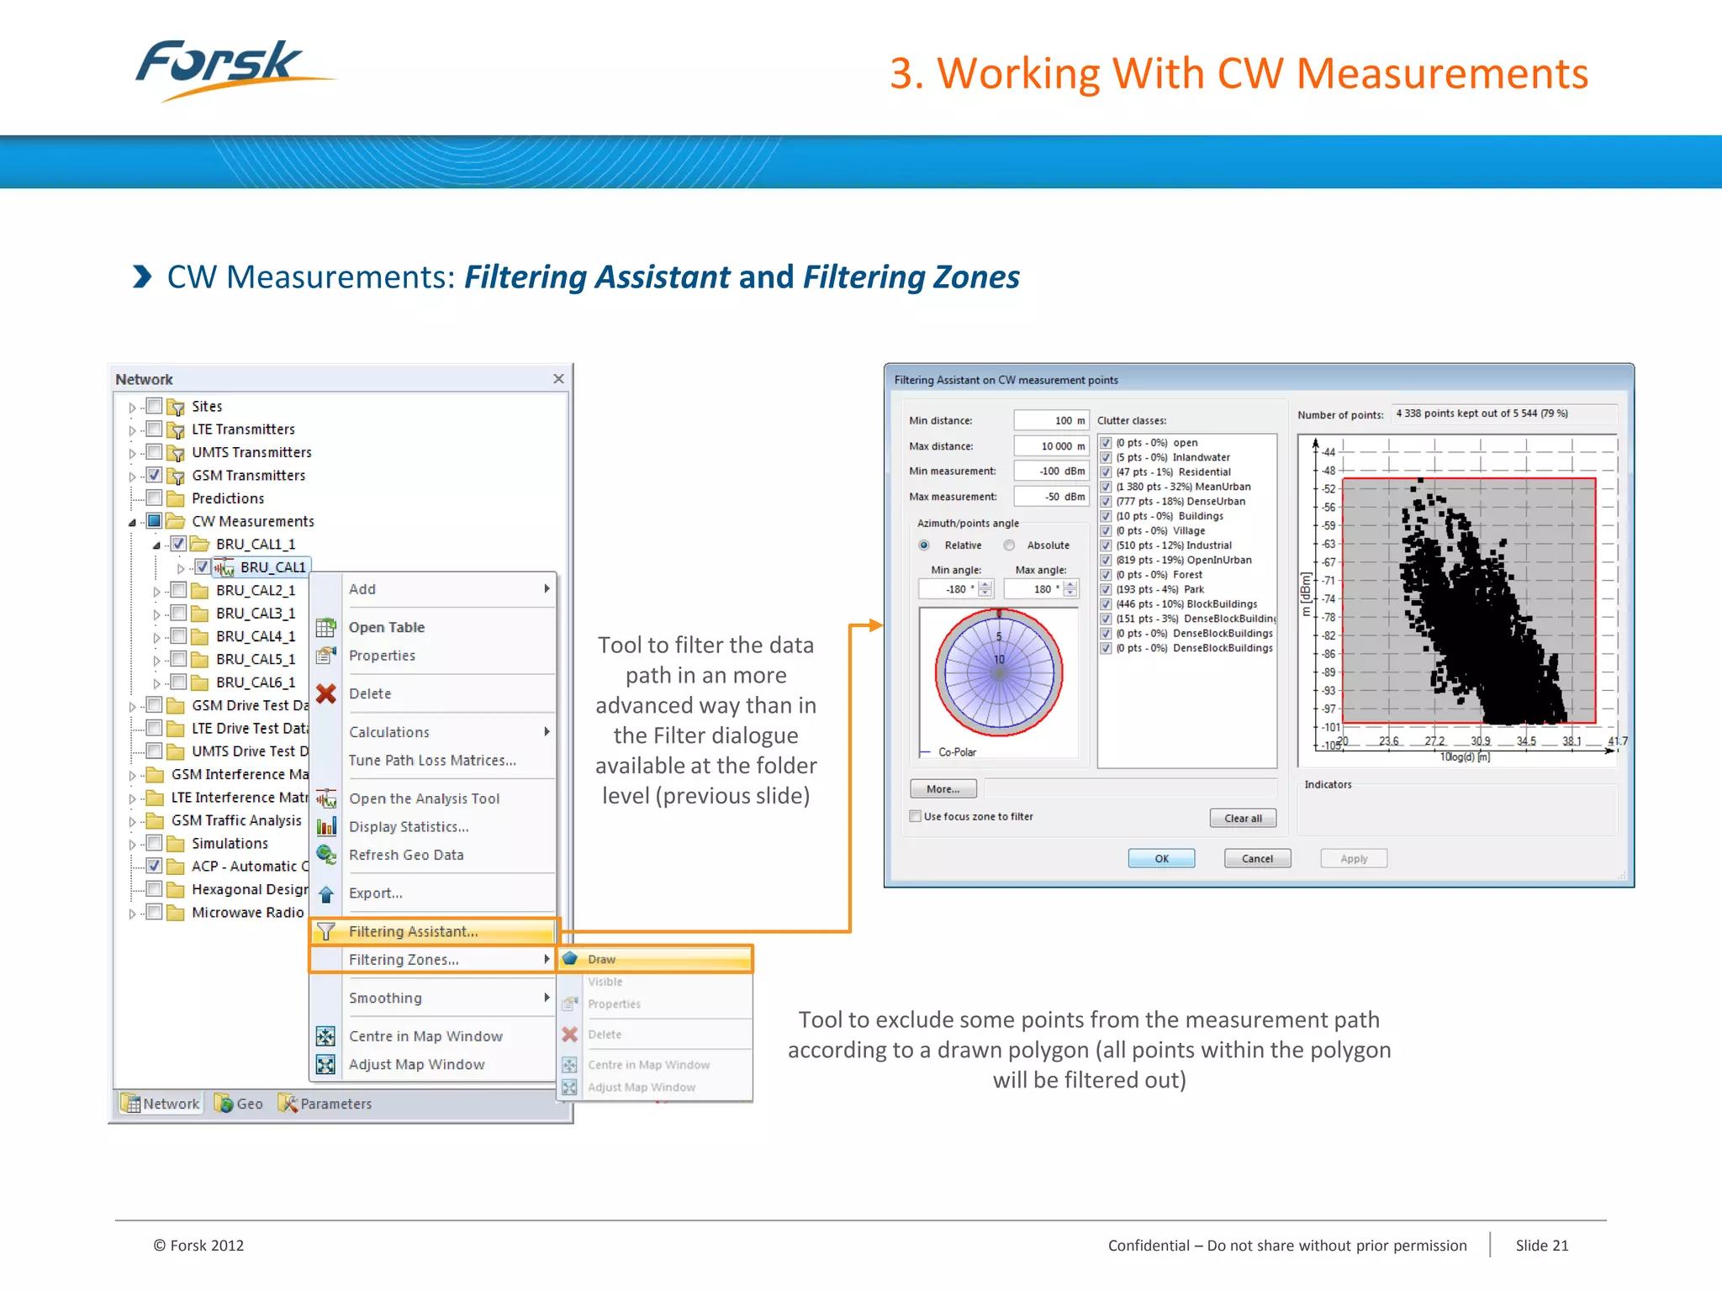Click the Min angle spinner arrows
The height and width of the screenshot is (1291, 1722).
(985, 589)
